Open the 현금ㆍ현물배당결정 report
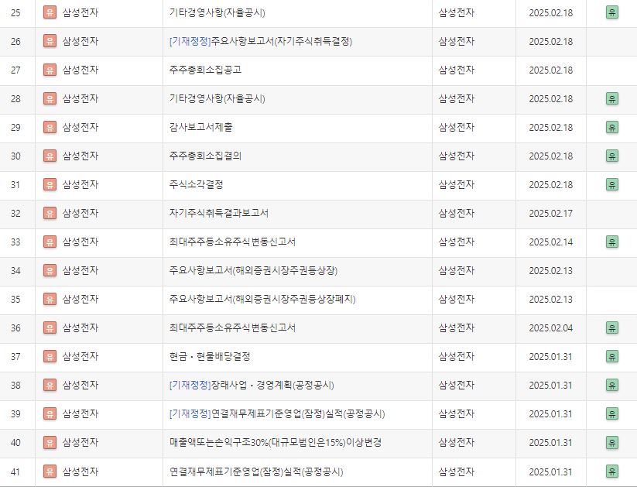This screenshot has height=487, width=637. pyautogui.click(x=210, y=356)
